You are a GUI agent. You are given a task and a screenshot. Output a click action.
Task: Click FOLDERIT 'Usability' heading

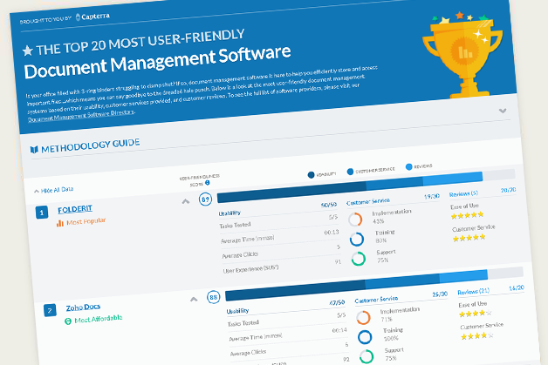click(229, 213)
